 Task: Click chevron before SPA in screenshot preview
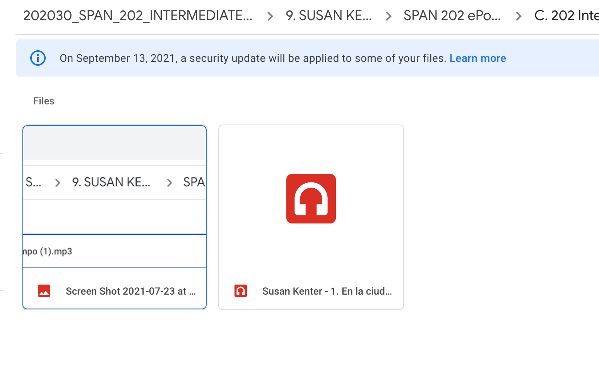coord(169,182)
